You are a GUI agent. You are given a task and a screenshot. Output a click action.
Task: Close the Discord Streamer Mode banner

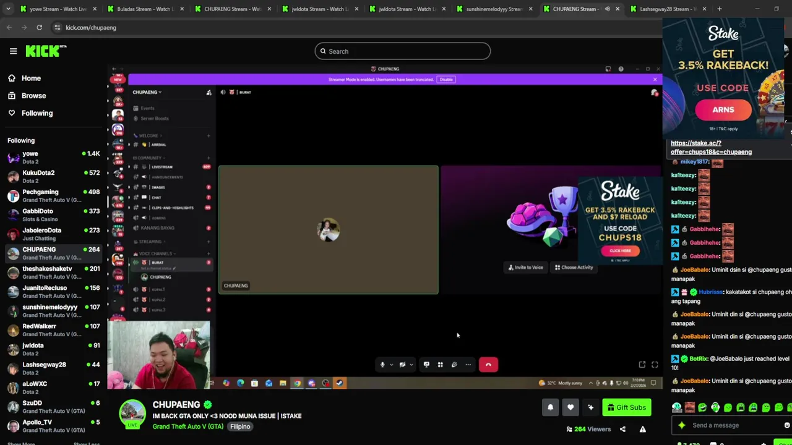coord(655,79)
